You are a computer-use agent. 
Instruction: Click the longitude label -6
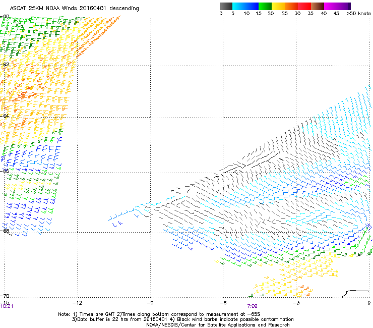(x=223, y=303)
